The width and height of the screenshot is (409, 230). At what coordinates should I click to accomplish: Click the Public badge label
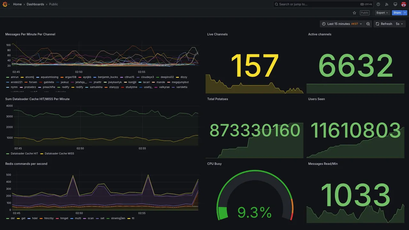click(365, 13)
